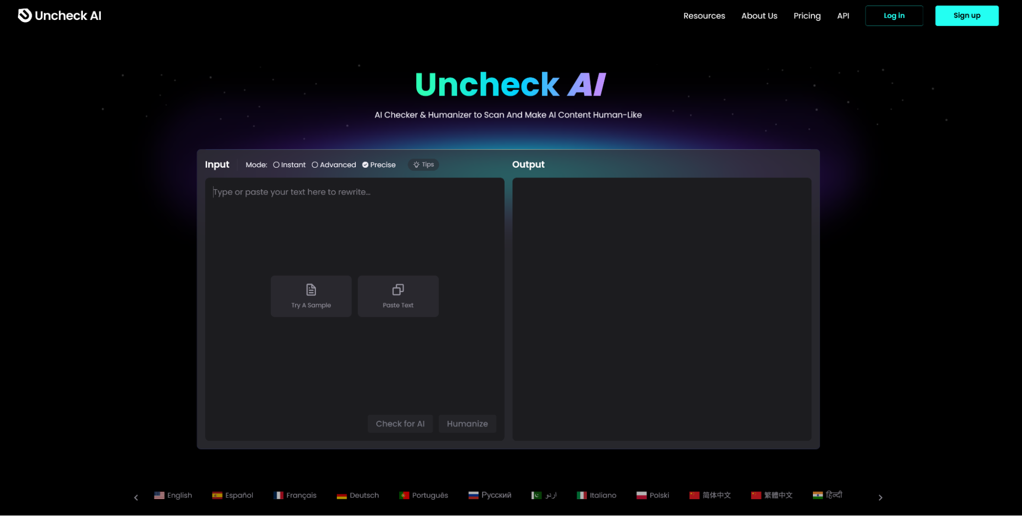This screenshot has height=516, width=1022.
Task: Switch language to Polski
Action: tap(653, 495)
